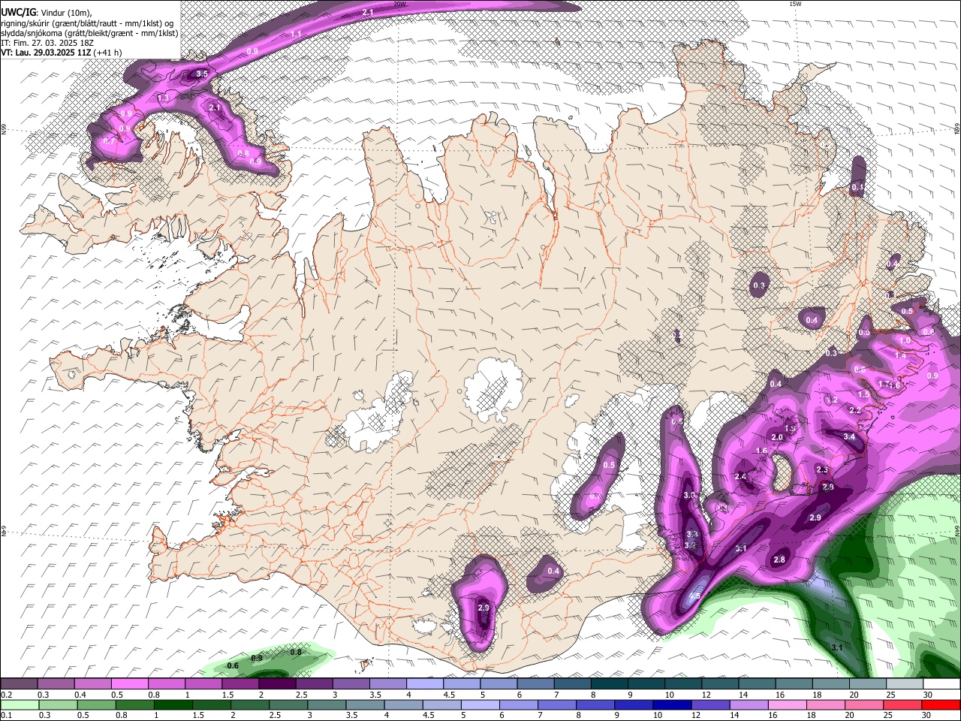Screen dimensions: 961x721
Task: Click the '(+41 h)' forecast offset
Action: 108,53
